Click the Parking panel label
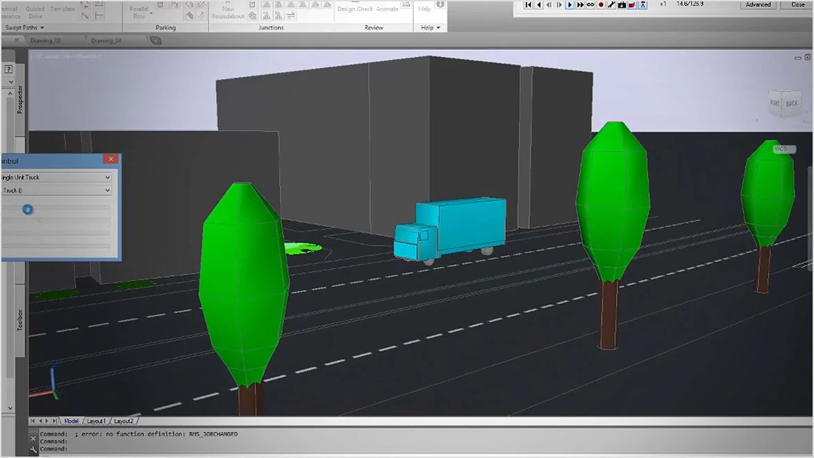 (165, 28)
